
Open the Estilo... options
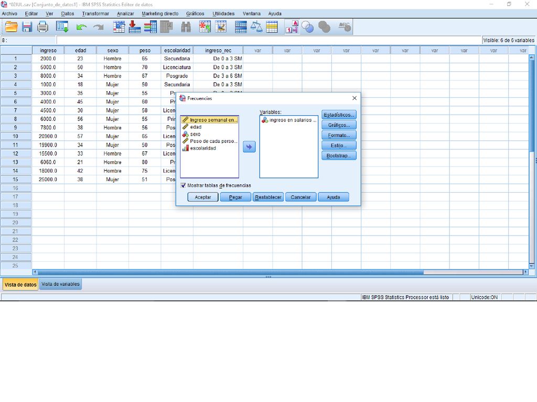(x=339, y=146)
